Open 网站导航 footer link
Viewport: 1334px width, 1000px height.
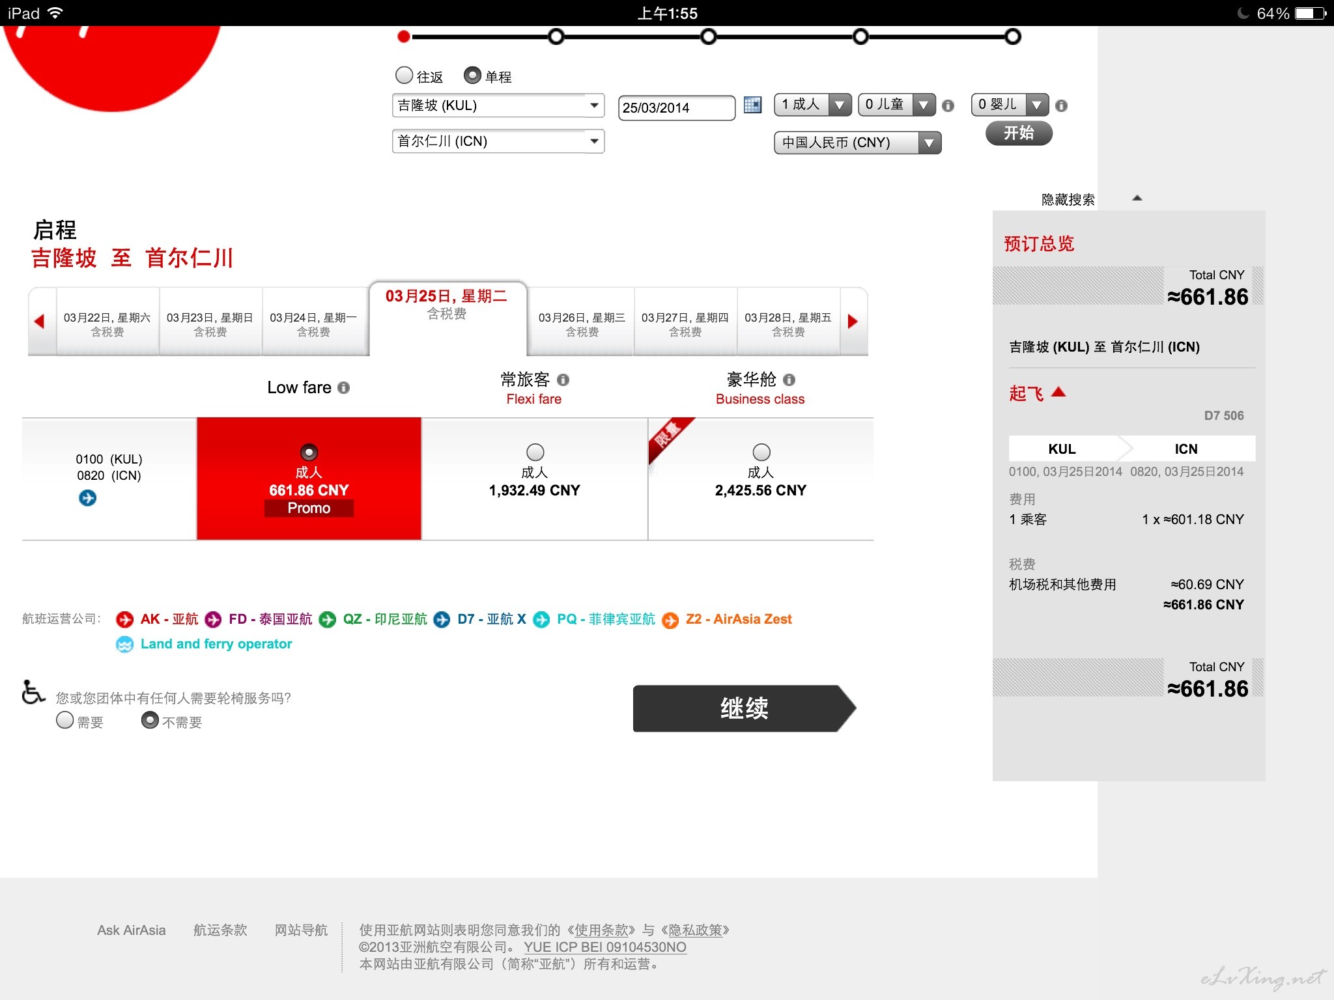(x=301, y=930)
